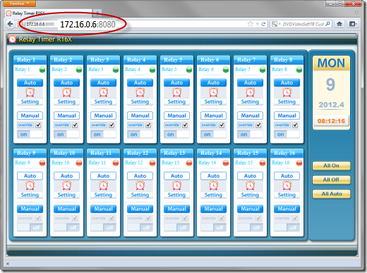
Task: Open the Relay 14 alarm clock setting icon
Action: (213, 186)
